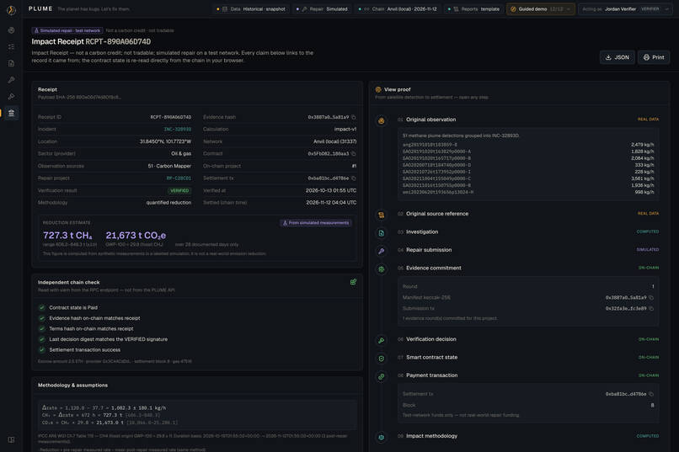
Task: Open repair project link RP-C28C01
Action: (179, 178)
